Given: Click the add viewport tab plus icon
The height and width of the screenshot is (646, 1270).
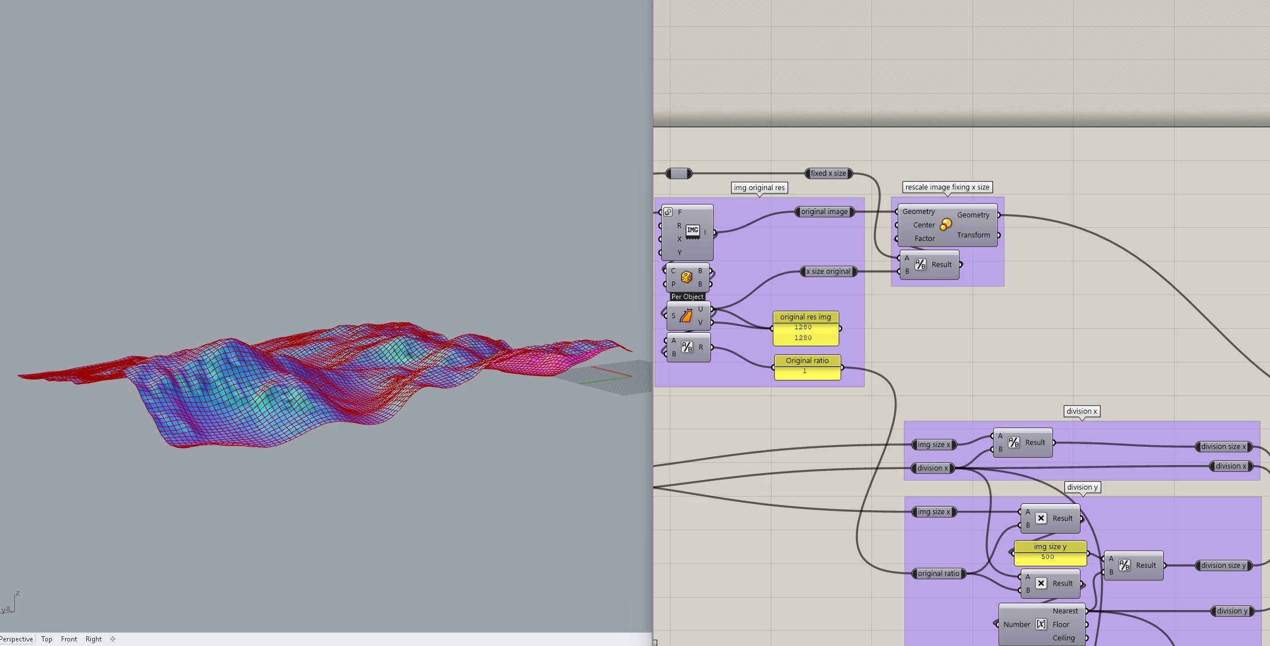Looking at the screenshot, I should [x=113, y=639].
